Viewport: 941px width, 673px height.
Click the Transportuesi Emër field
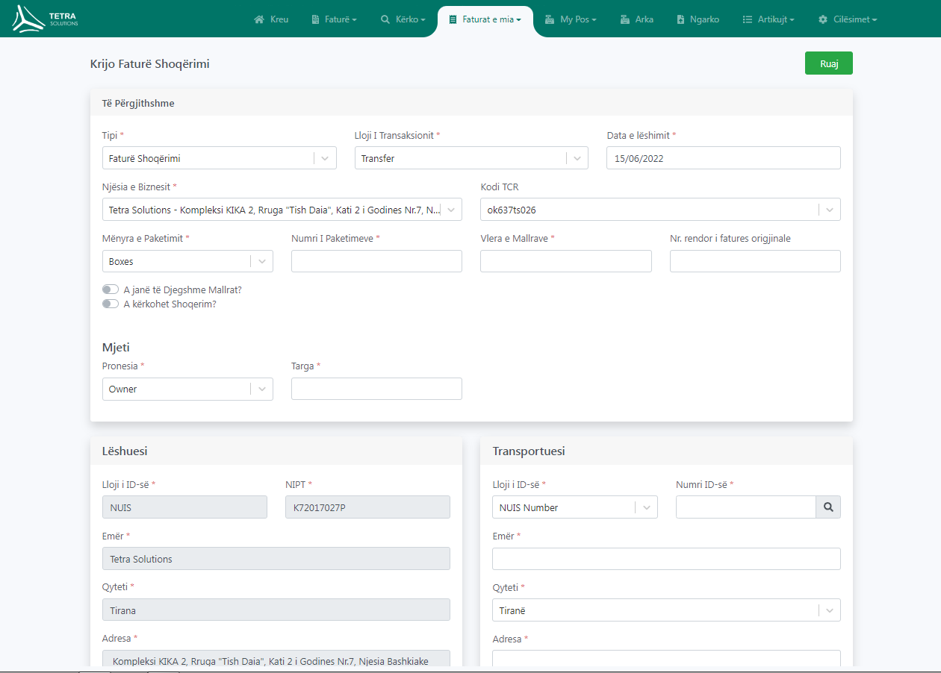coord(667,559)
